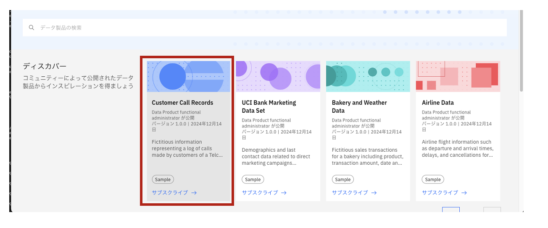Click the arrow icon beside Customer Call Records subscribe
This screenshot has width=548, height=228.
coord(194,193)
